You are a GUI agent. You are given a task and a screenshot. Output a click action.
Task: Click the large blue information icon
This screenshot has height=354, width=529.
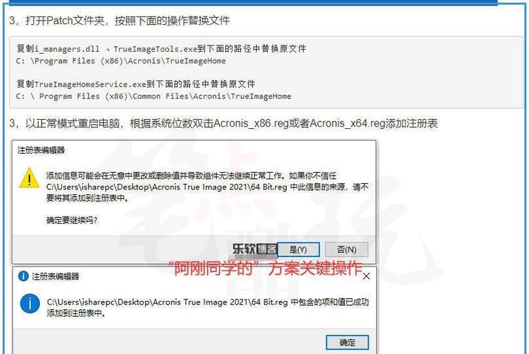[x=30, y=303]
